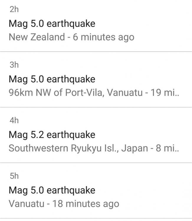The image size is (192, 221).
Task: Click divider below the Ryukyu Japan alert
Action: [96, 163]
